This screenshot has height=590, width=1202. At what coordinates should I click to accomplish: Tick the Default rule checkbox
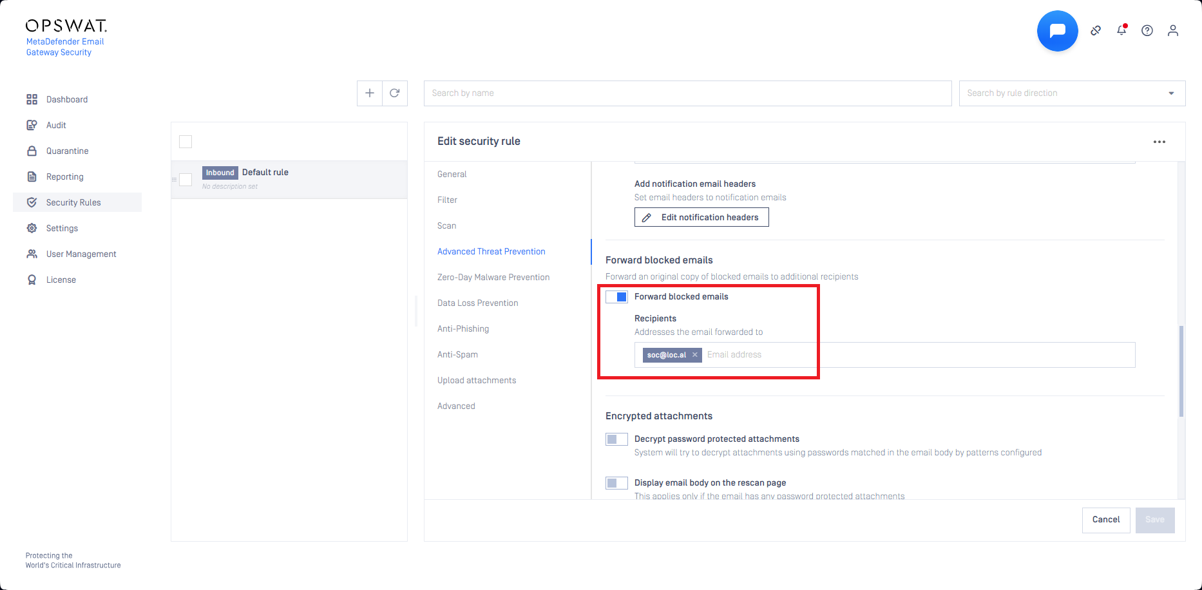[186, 180]
